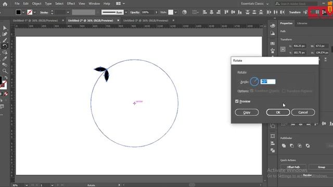Select the Rotate tool
Viewport: 333px width, 187px height.
(5, 46)
